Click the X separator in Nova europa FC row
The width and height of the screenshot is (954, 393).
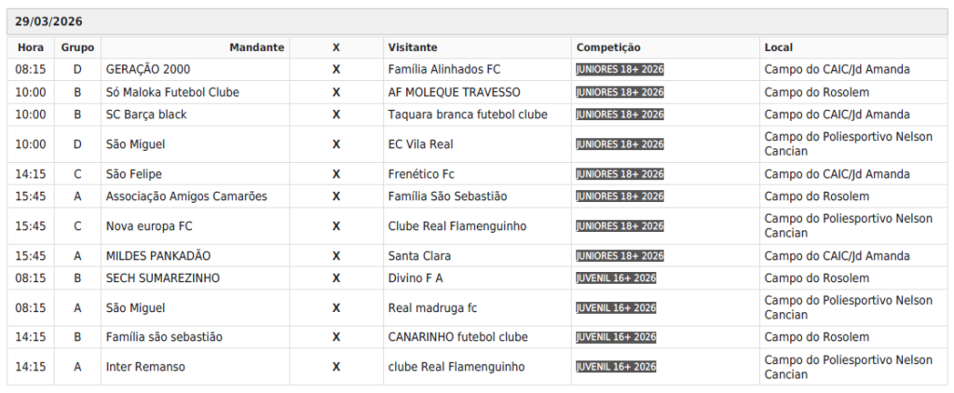[336, 226]
